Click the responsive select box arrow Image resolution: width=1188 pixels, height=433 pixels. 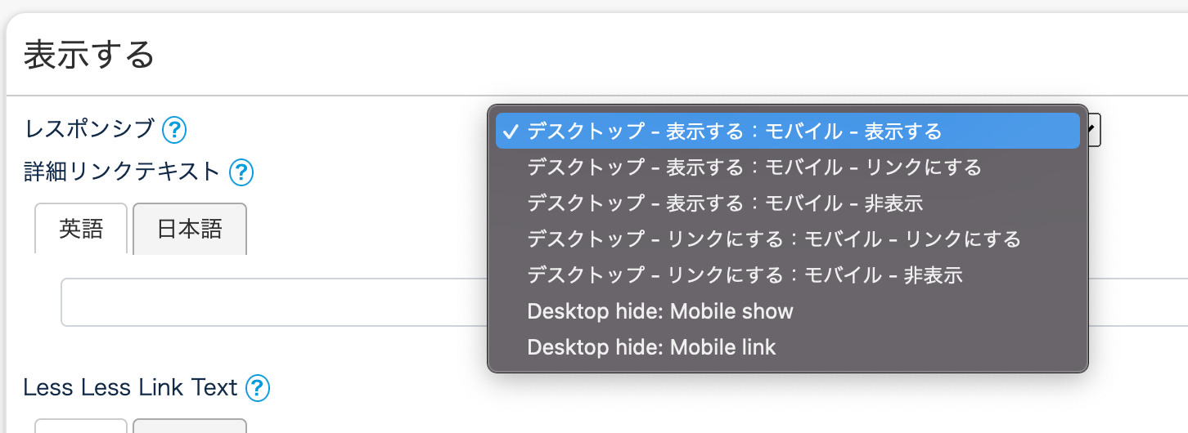[1094, 130]
